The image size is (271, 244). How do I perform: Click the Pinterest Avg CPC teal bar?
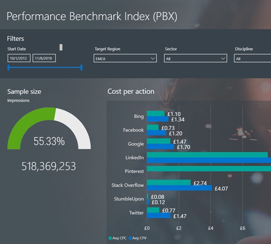pos(209,169)
